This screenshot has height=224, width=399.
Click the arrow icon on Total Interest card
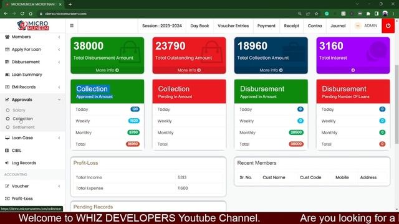(x=353, y=70)
